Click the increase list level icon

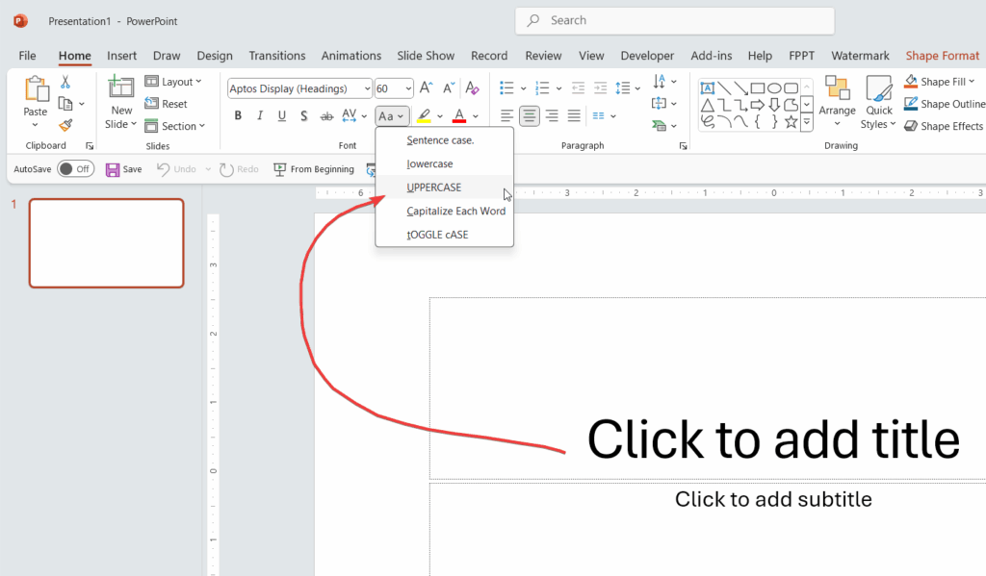click(x=600, y=88)
